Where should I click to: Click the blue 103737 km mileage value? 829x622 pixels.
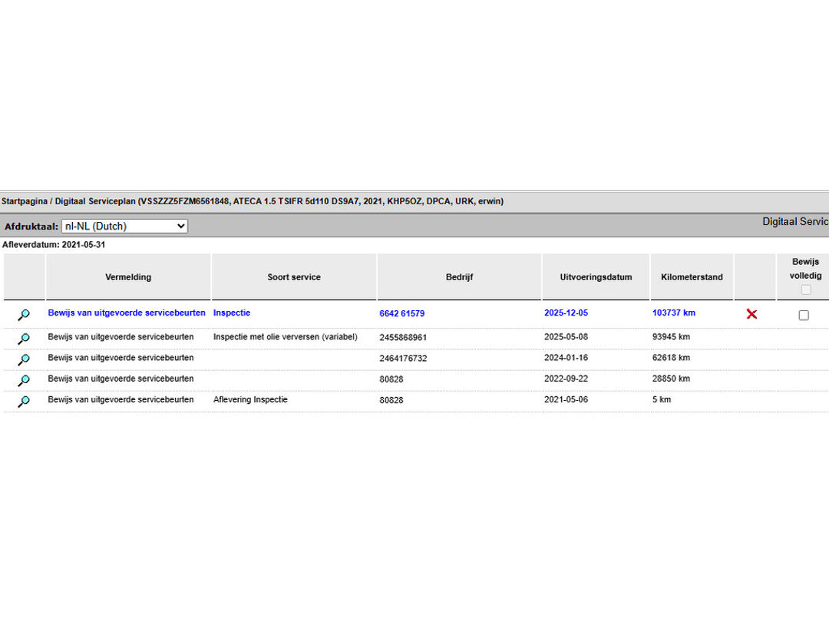tap(673, 313)
